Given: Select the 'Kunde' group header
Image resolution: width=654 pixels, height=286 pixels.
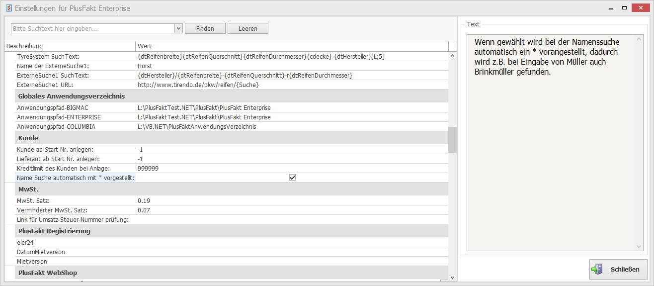Looking at the screenshot, I should click(232, 138).
